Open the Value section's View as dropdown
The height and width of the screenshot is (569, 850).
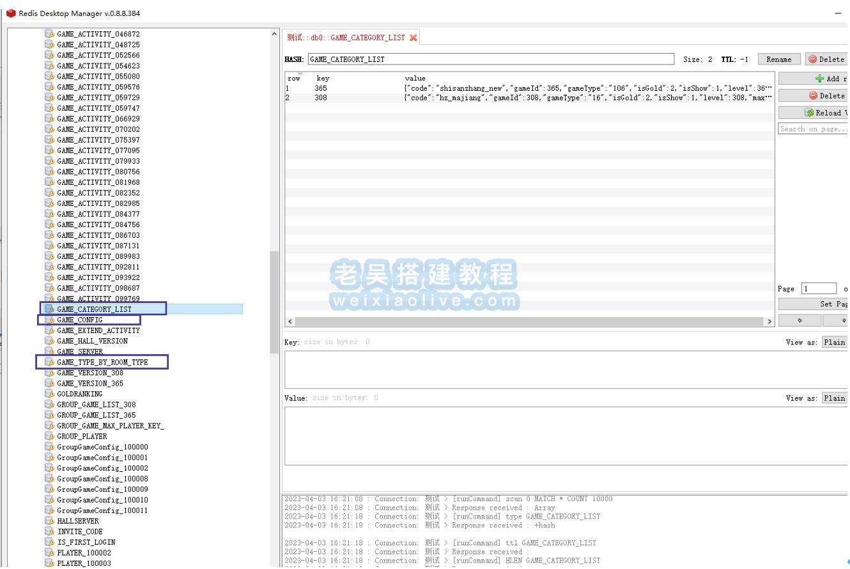834,398
